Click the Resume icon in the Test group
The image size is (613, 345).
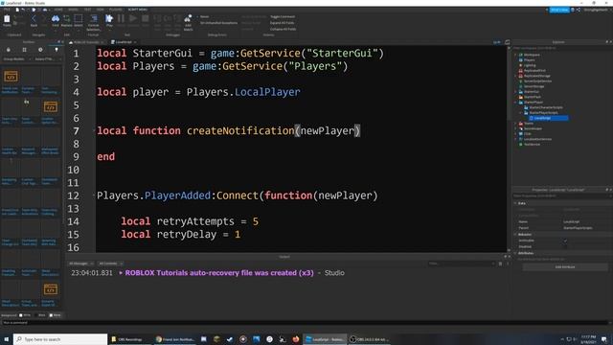coord(133,19)
